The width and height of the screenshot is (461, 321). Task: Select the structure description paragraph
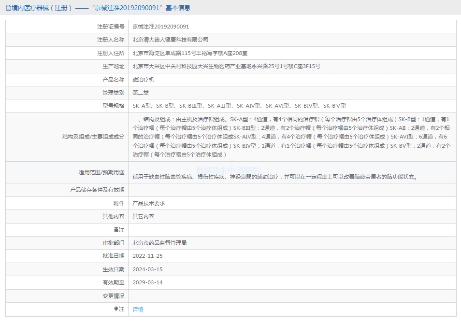(291, 137)
